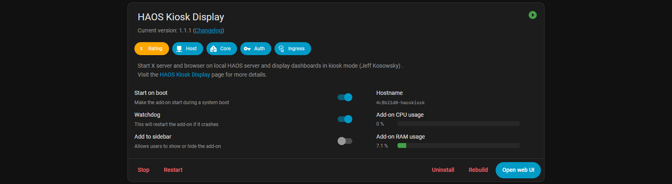
Task: Open the HAOS Kiosk Display page link
Action: pyautogui.click(x=185, y=75)
